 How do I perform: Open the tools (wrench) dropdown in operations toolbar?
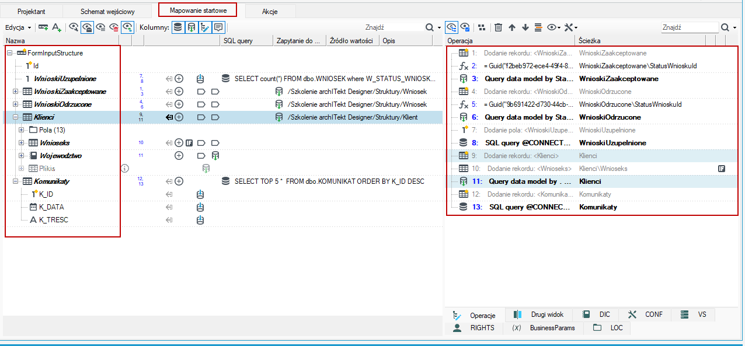point(571,27)
